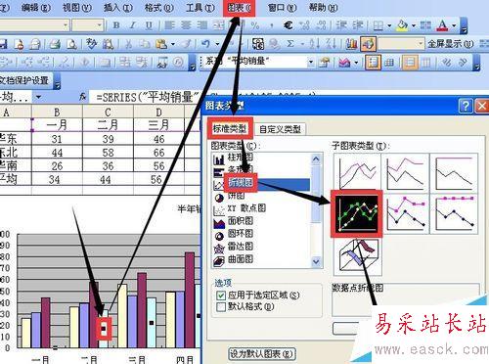Click Sort Descending icon

331,44
